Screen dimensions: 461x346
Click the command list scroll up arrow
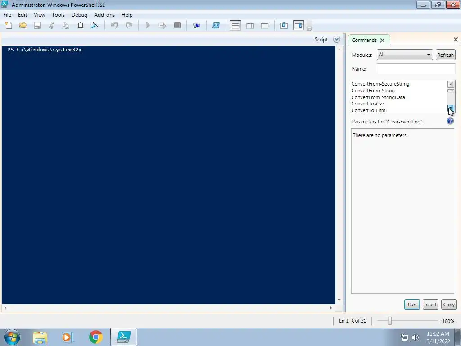point(451,84)
